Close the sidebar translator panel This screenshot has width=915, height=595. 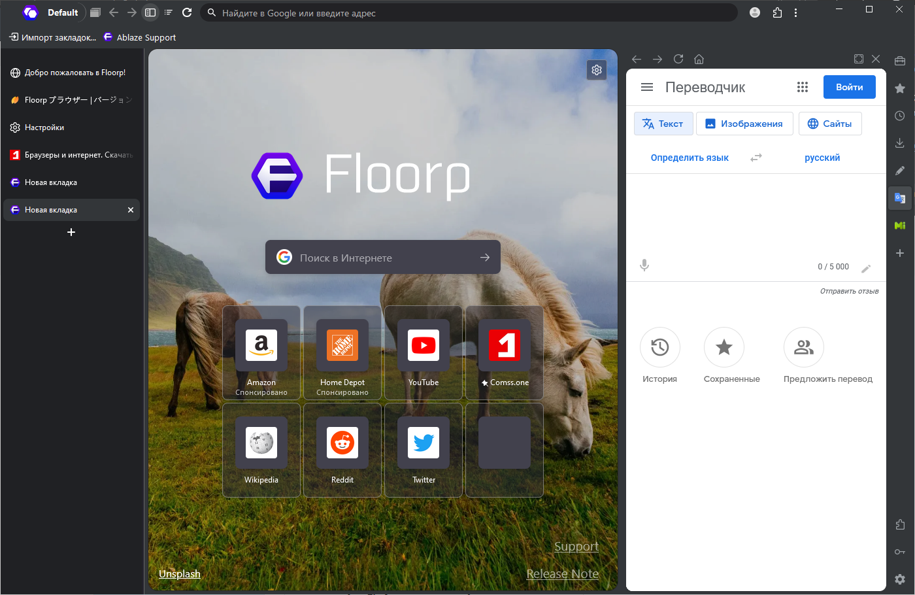coord(876,59)
